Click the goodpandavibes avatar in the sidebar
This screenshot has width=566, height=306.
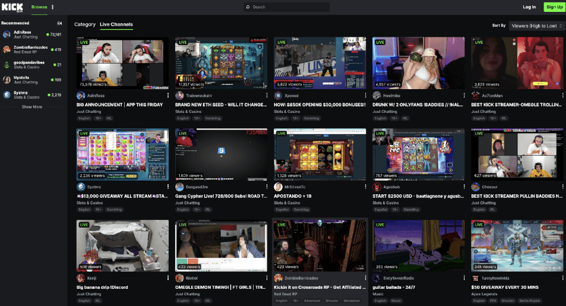7,65
